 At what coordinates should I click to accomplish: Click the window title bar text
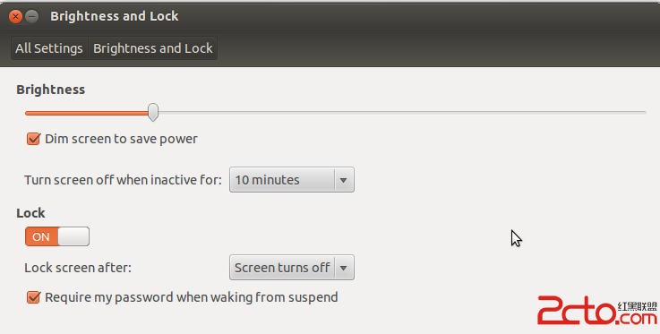coord(115,16)
